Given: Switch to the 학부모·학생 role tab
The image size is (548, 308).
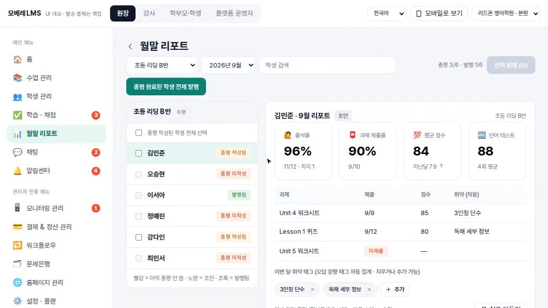Looking at the screenshot, I should (185, 13).
